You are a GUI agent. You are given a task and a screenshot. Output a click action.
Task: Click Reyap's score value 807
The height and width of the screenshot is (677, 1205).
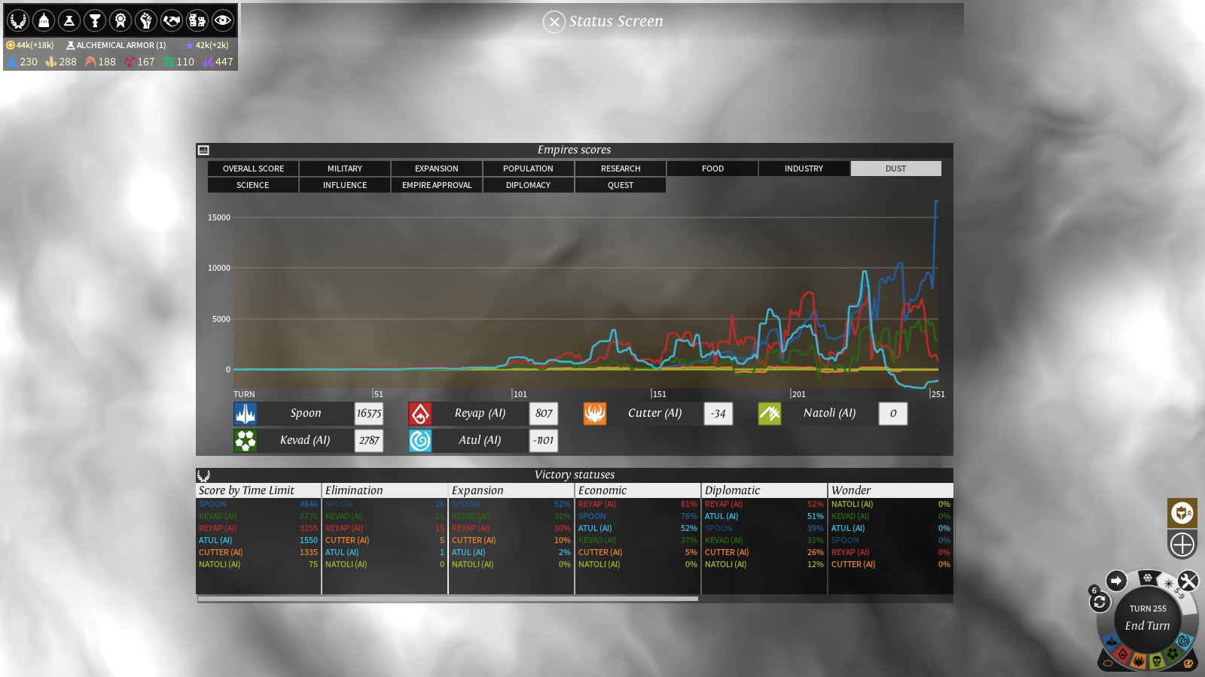pos(544,414)
